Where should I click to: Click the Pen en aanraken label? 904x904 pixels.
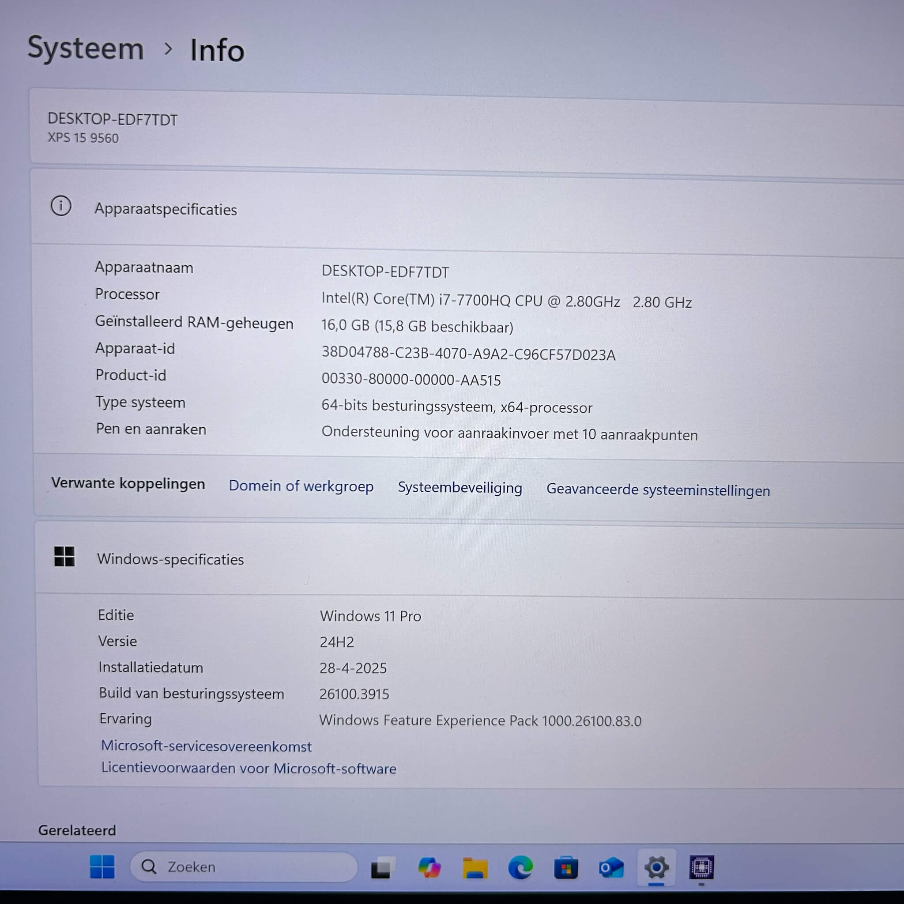click(x=151, y=429)
